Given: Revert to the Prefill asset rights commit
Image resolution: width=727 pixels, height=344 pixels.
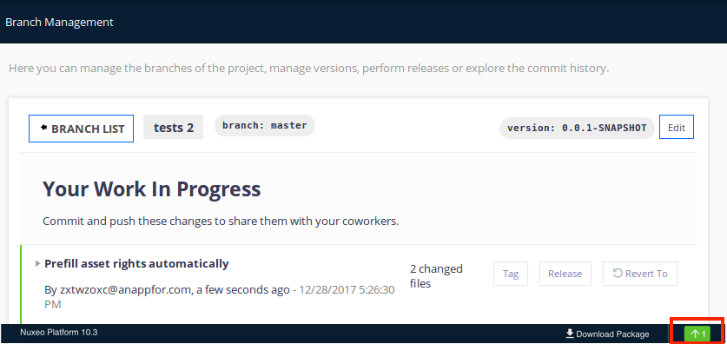Looking at the screenshot, I should tap(640, 274).
